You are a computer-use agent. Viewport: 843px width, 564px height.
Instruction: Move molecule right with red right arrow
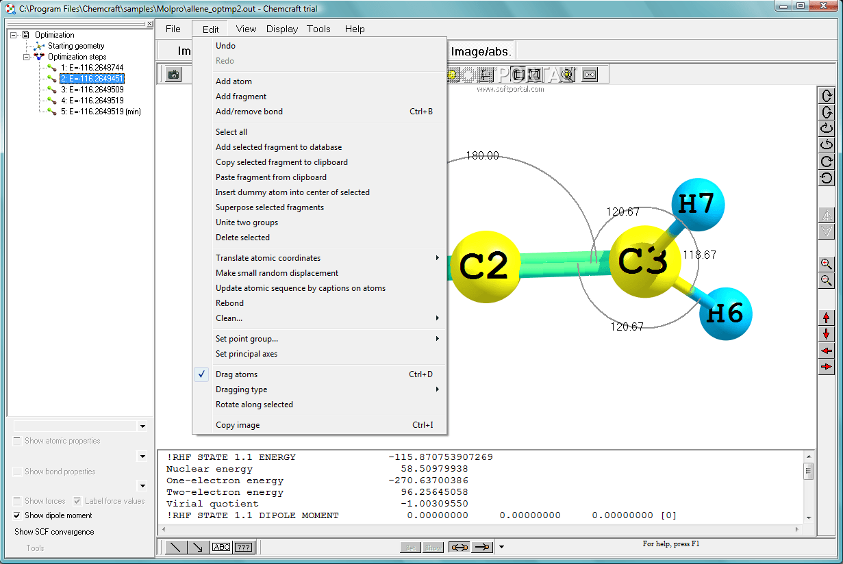coord(827,367)
